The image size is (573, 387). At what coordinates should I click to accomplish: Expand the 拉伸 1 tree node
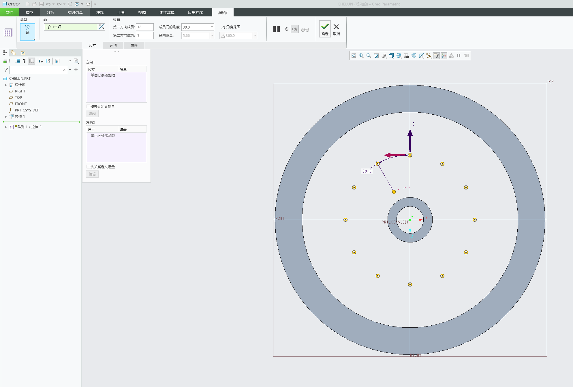tap(6, 117)
